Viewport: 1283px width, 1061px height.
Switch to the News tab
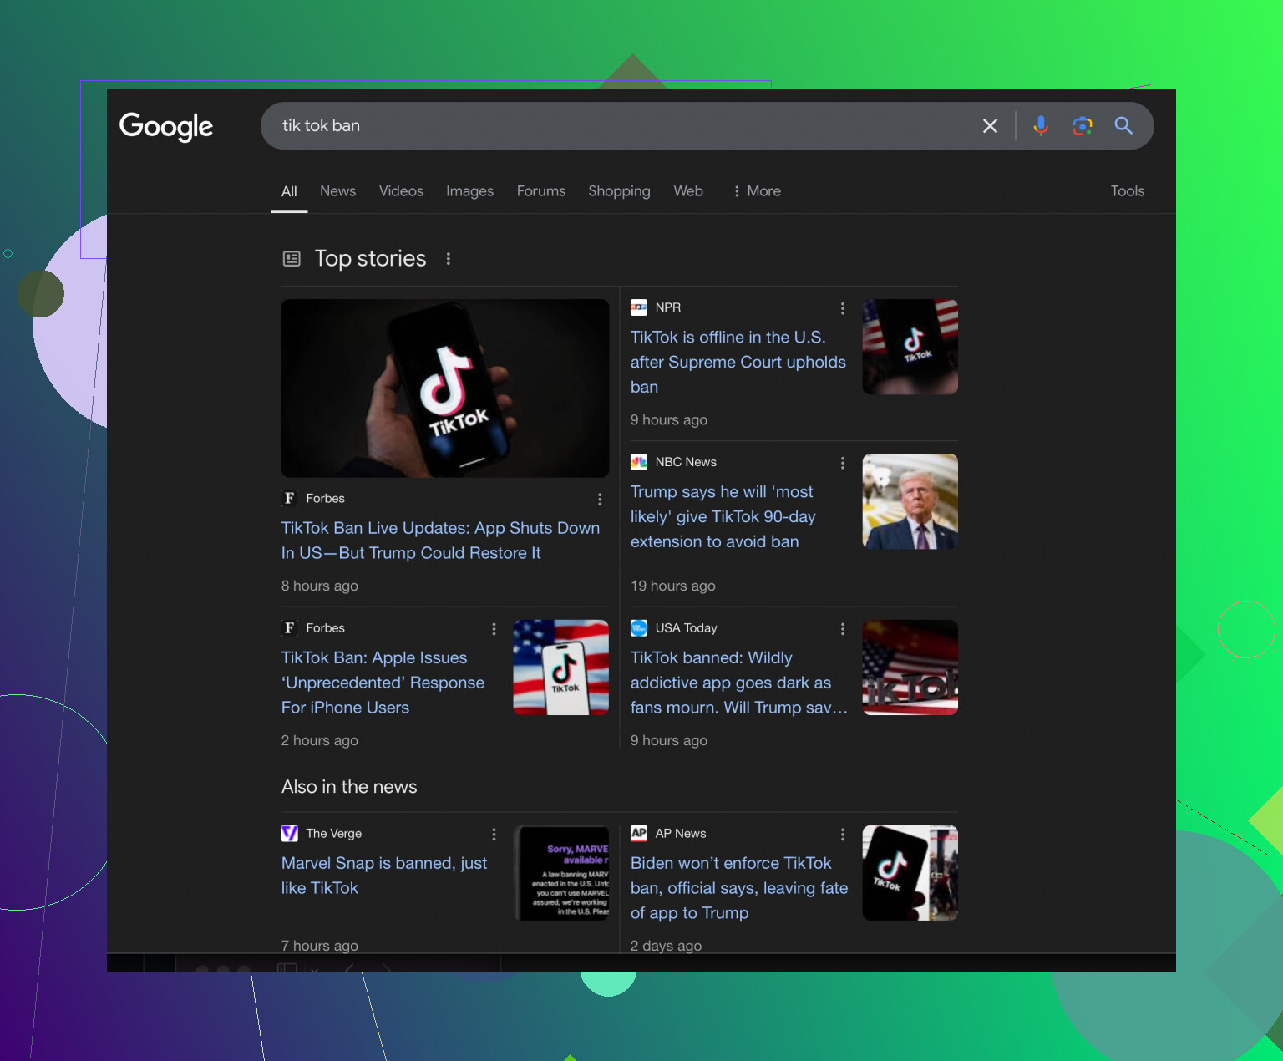tap(337, 191)
